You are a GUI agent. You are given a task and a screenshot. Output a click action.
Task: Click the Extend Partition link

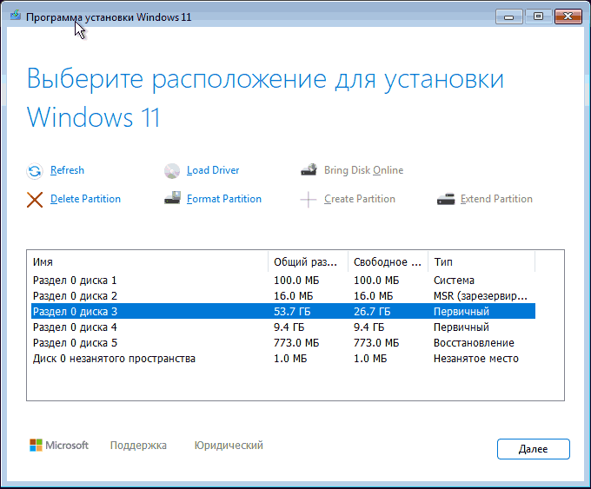pos(496,199)
